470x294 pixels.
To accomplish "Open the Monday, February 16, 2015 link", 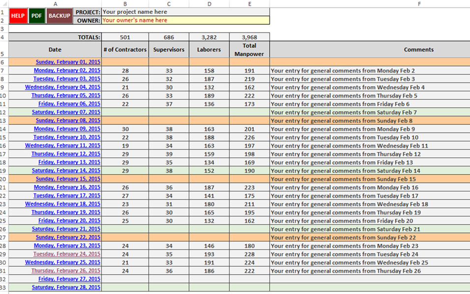I will [x=67, y=187].
